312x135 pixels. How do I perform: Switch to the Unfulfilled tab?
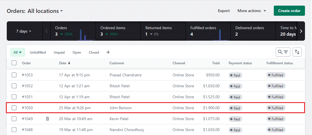pyautogui.click(x=38, y=52)
